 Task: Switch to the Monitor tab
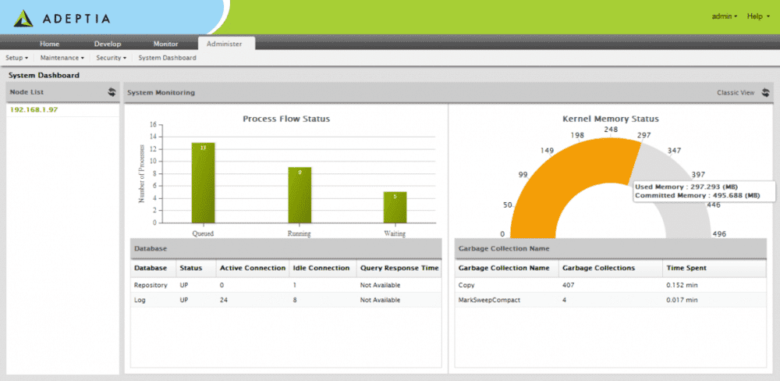(x=165, y=44)
